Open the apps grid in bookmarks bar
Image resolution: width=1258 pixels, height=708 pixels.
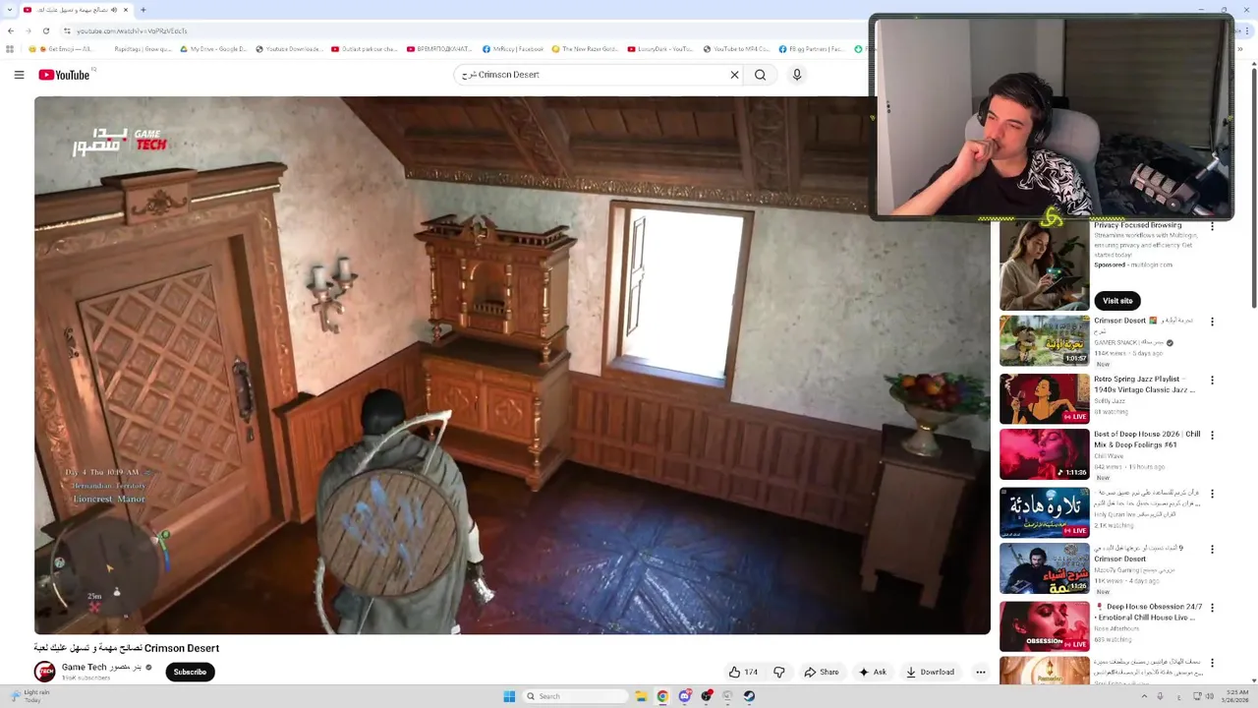coord(10,48)
